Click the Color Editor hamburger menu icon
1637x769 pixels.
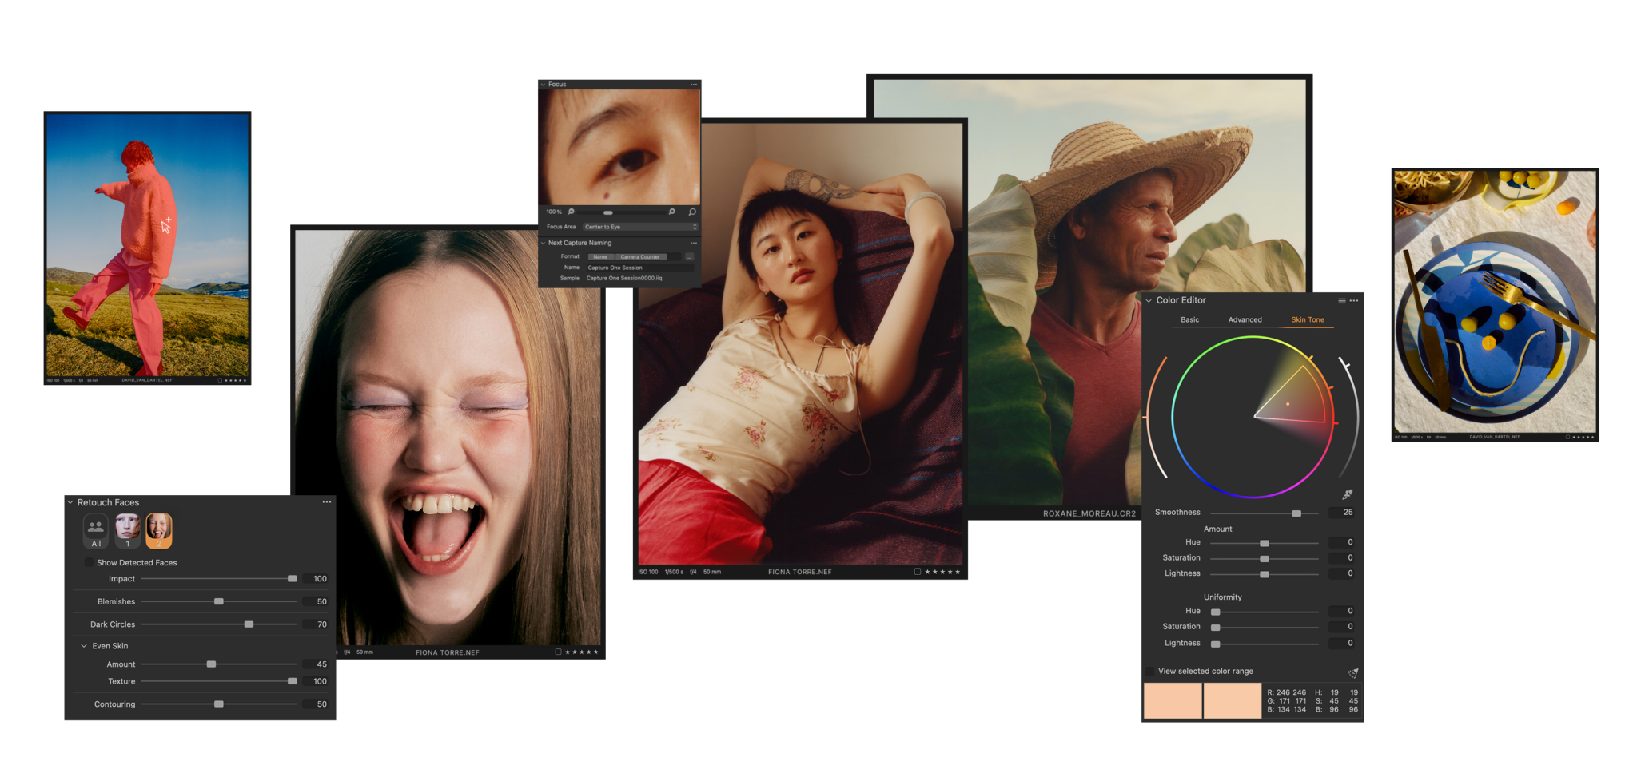(x=1341, y=301)
